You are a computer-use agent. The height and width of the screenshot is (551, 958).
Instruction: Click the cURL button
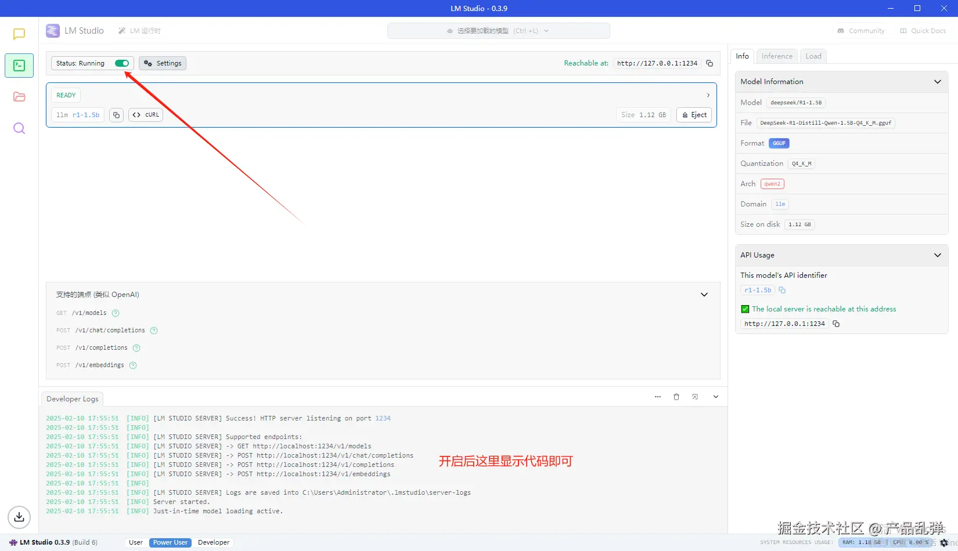(x=146, y=115)
